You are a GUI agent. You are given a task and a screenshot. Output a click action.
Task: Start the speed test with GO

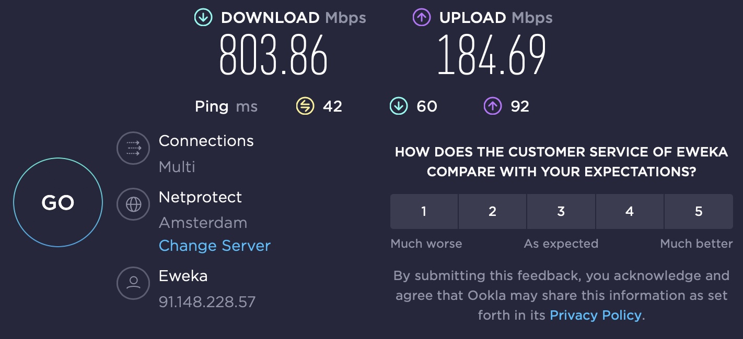pos(58,203)
